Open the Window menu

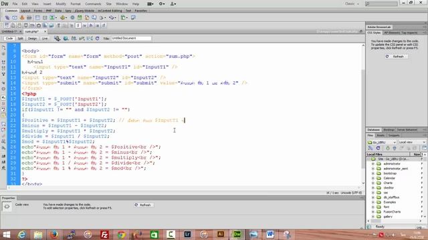coord(122,4)
